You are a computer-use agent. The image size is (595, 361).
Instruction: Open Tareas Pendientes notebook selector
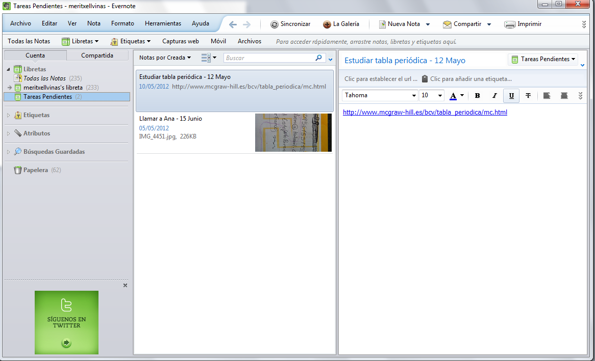pos(543,59)
